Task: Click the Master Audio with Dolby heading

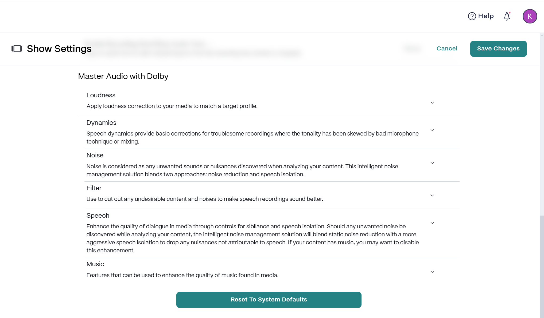Action: click(x=123, y=76)
